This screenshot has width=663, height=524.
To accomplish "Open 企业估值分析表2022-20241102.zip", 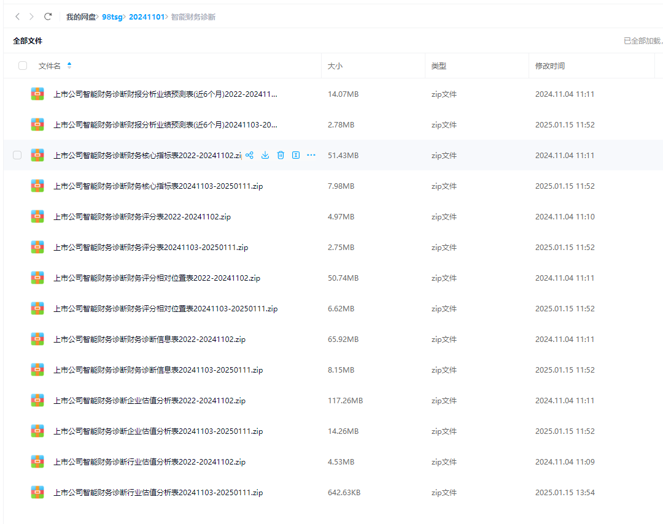I will point(150,400).
